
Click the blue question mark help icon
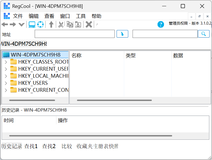pyautogui.click(x=160, y=24)
